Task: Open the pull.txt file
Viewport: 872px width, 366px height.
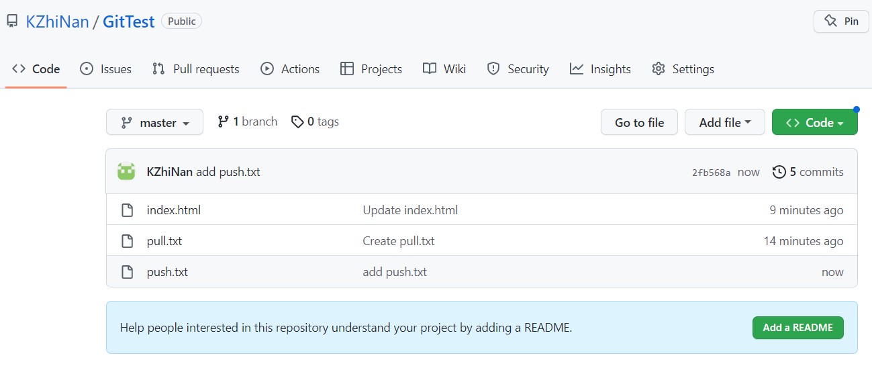Action: (164, 241)
